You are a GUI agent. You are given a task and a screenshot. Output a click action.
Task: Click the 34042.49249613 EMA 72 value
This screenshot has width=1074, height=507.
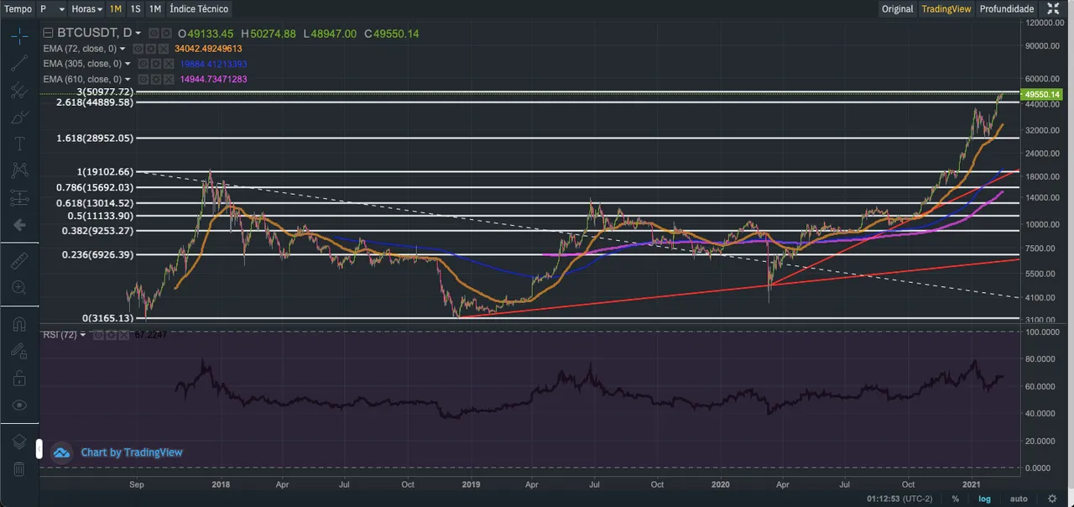point(208,49)
